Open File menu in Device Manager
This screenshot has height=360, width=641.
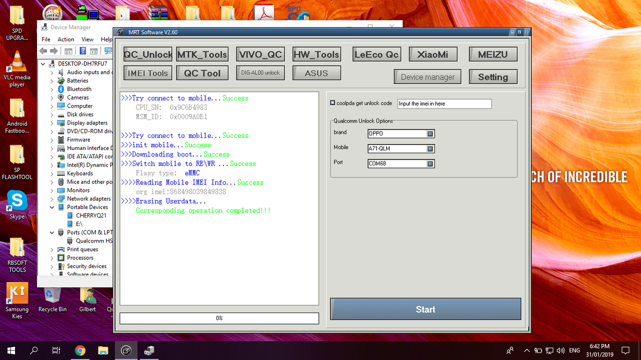(46, 39)
